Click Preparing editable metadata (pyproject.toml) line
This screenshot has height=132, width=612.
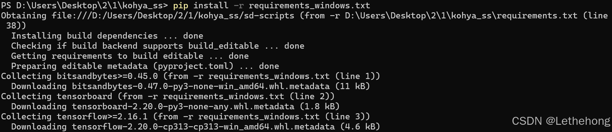(x=145, y=66)
